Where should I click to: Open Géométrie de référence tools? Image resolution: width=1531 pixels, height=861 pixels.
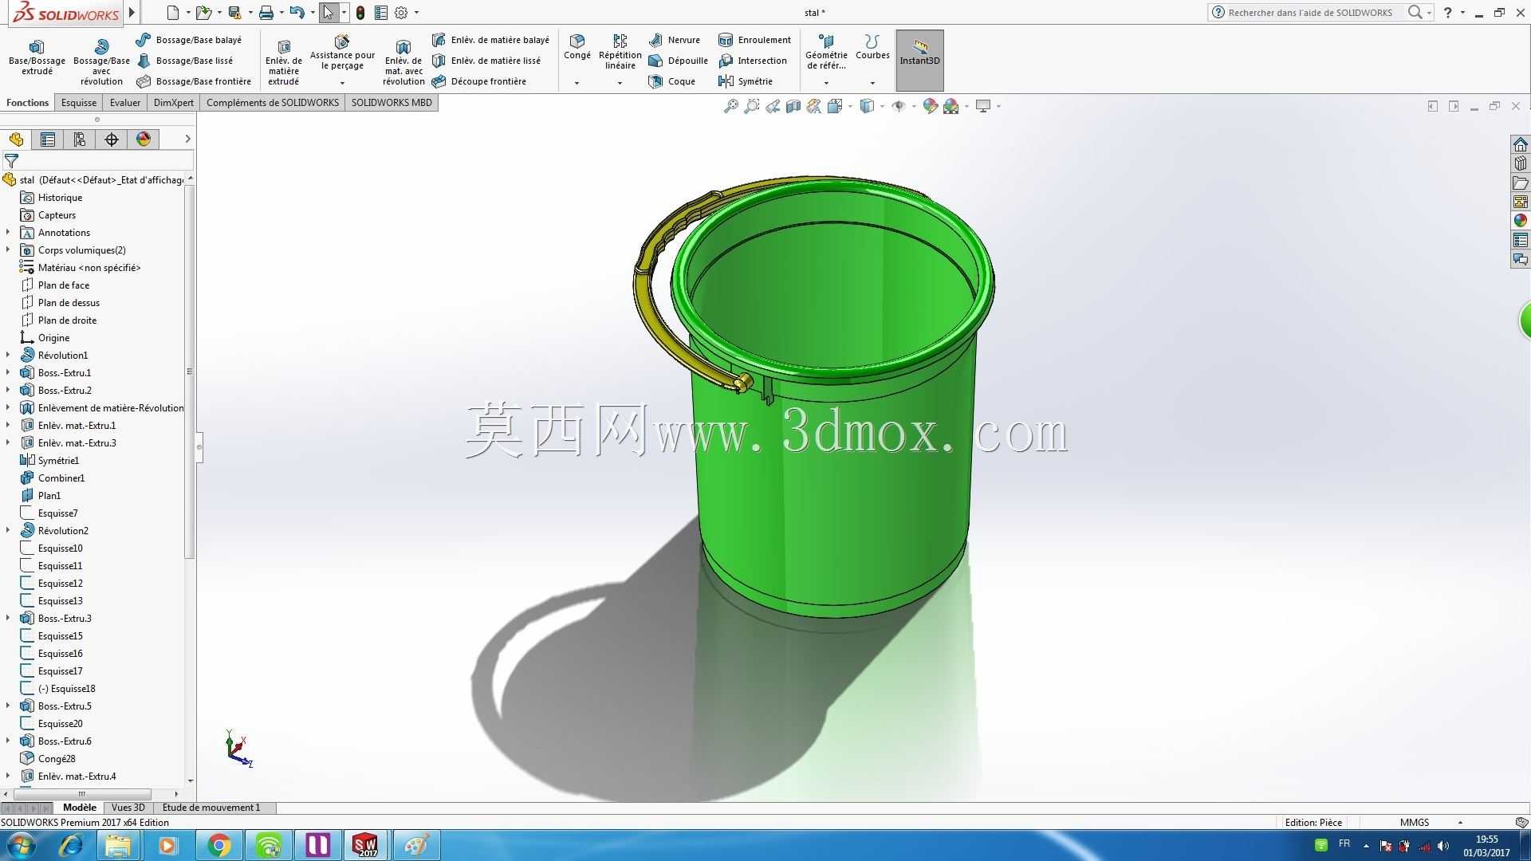pos(826,52)
